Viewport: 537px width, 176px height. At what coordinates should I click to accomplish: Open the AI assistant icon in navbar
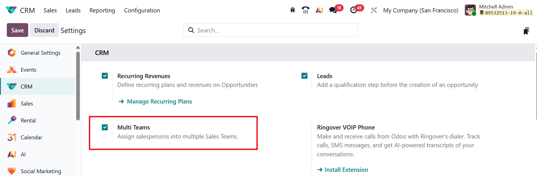pyautogui.click(x=319, y=10)
